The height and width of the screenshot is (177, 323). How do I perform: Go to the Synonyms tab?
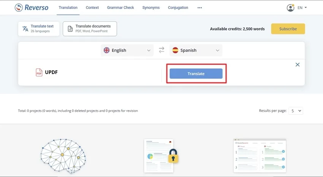[x=151, y=8]
